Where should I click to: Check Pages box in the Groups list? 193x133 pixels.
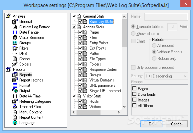click(134, 88)
